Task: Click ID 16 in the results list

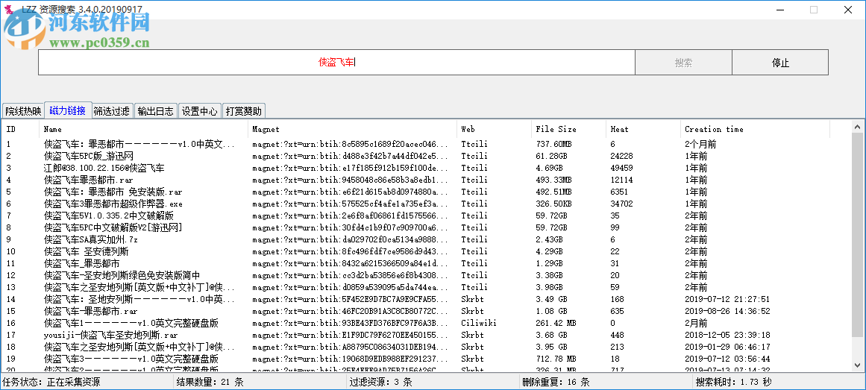Action: point(11,323)
